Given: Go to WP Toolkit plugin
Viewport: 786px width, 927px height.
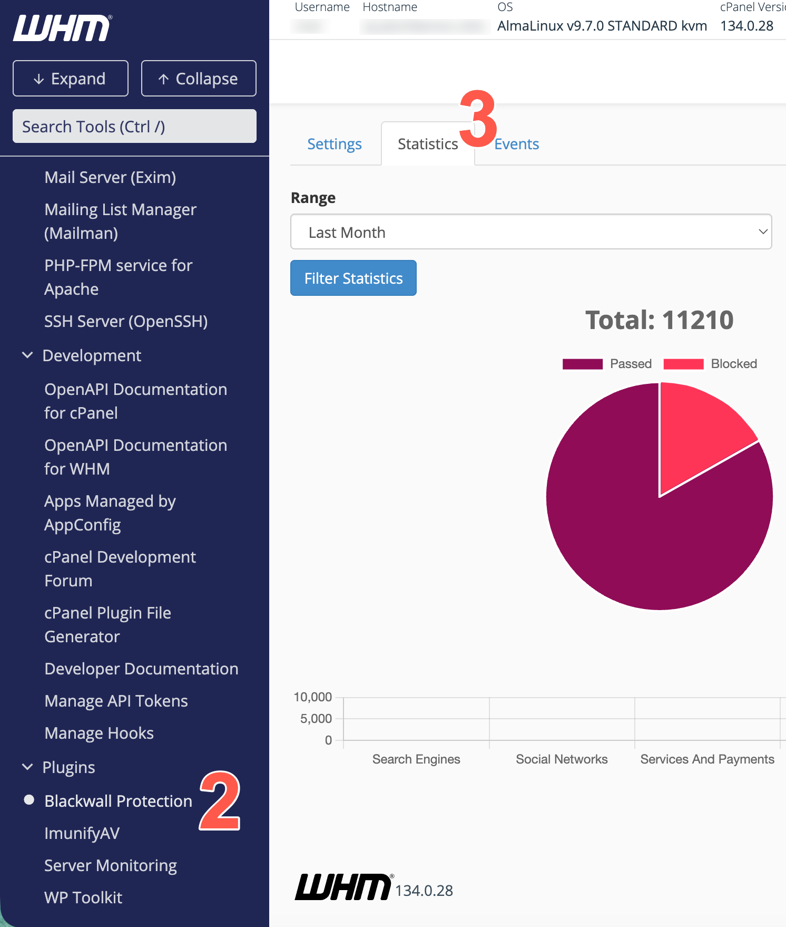Looking at the screenshot, I should tap(83, 897).
